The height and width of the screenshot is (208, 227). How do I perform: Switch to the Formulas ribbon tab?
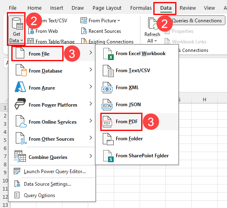(141, 8)
